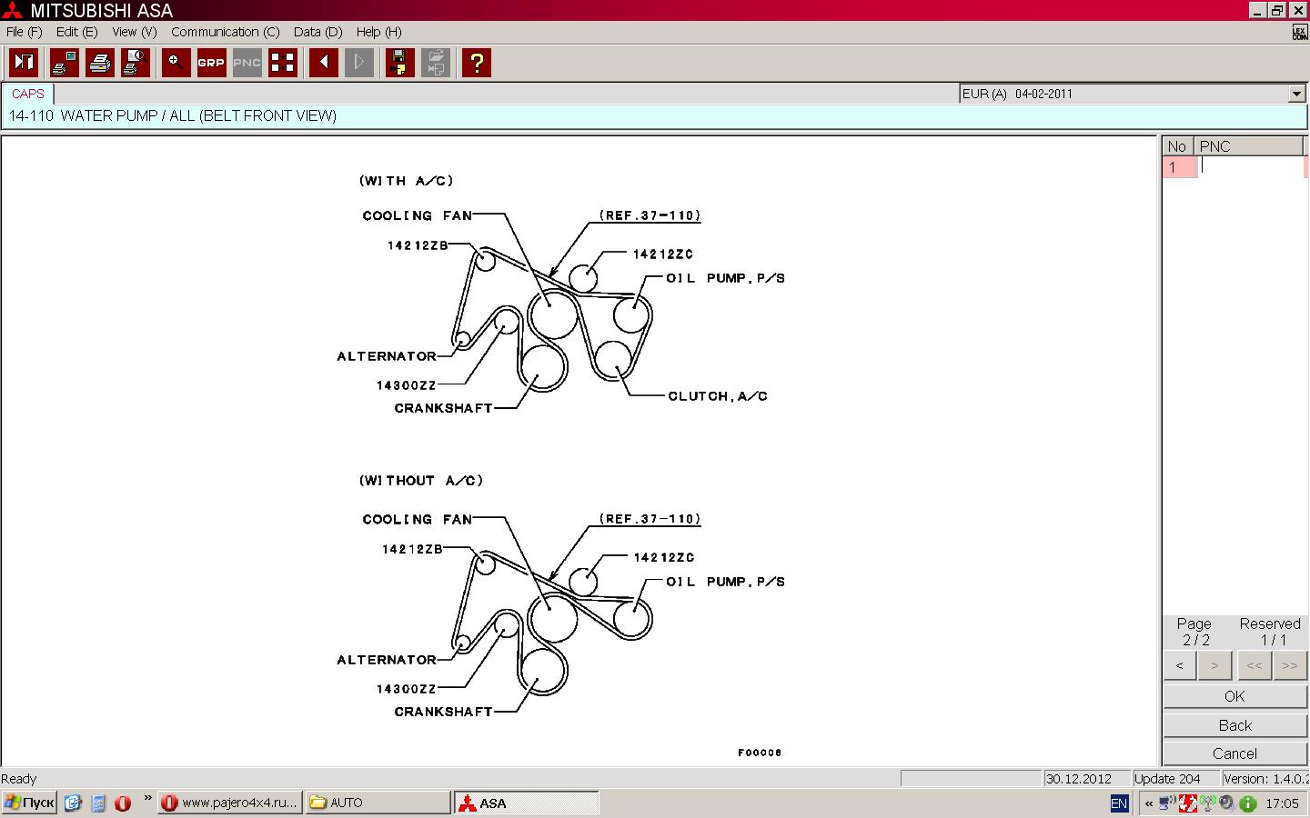Switch to the CAPS tab
Screen dimensions: 1310x818
click(x=28, y=94)
